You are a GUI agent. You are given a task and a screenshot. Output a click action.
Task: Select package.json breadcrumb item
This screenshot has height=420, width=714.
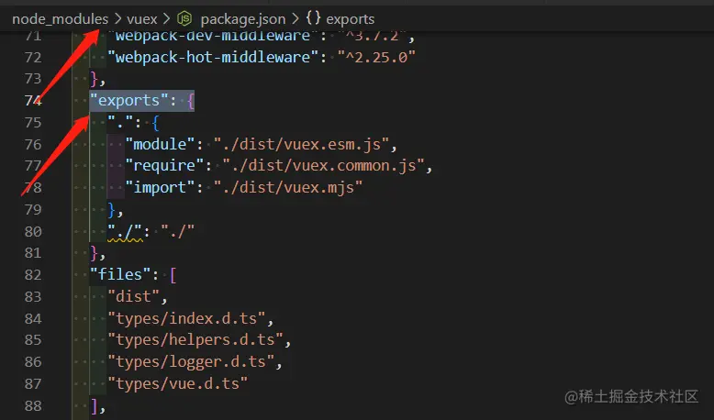point(242,19)
